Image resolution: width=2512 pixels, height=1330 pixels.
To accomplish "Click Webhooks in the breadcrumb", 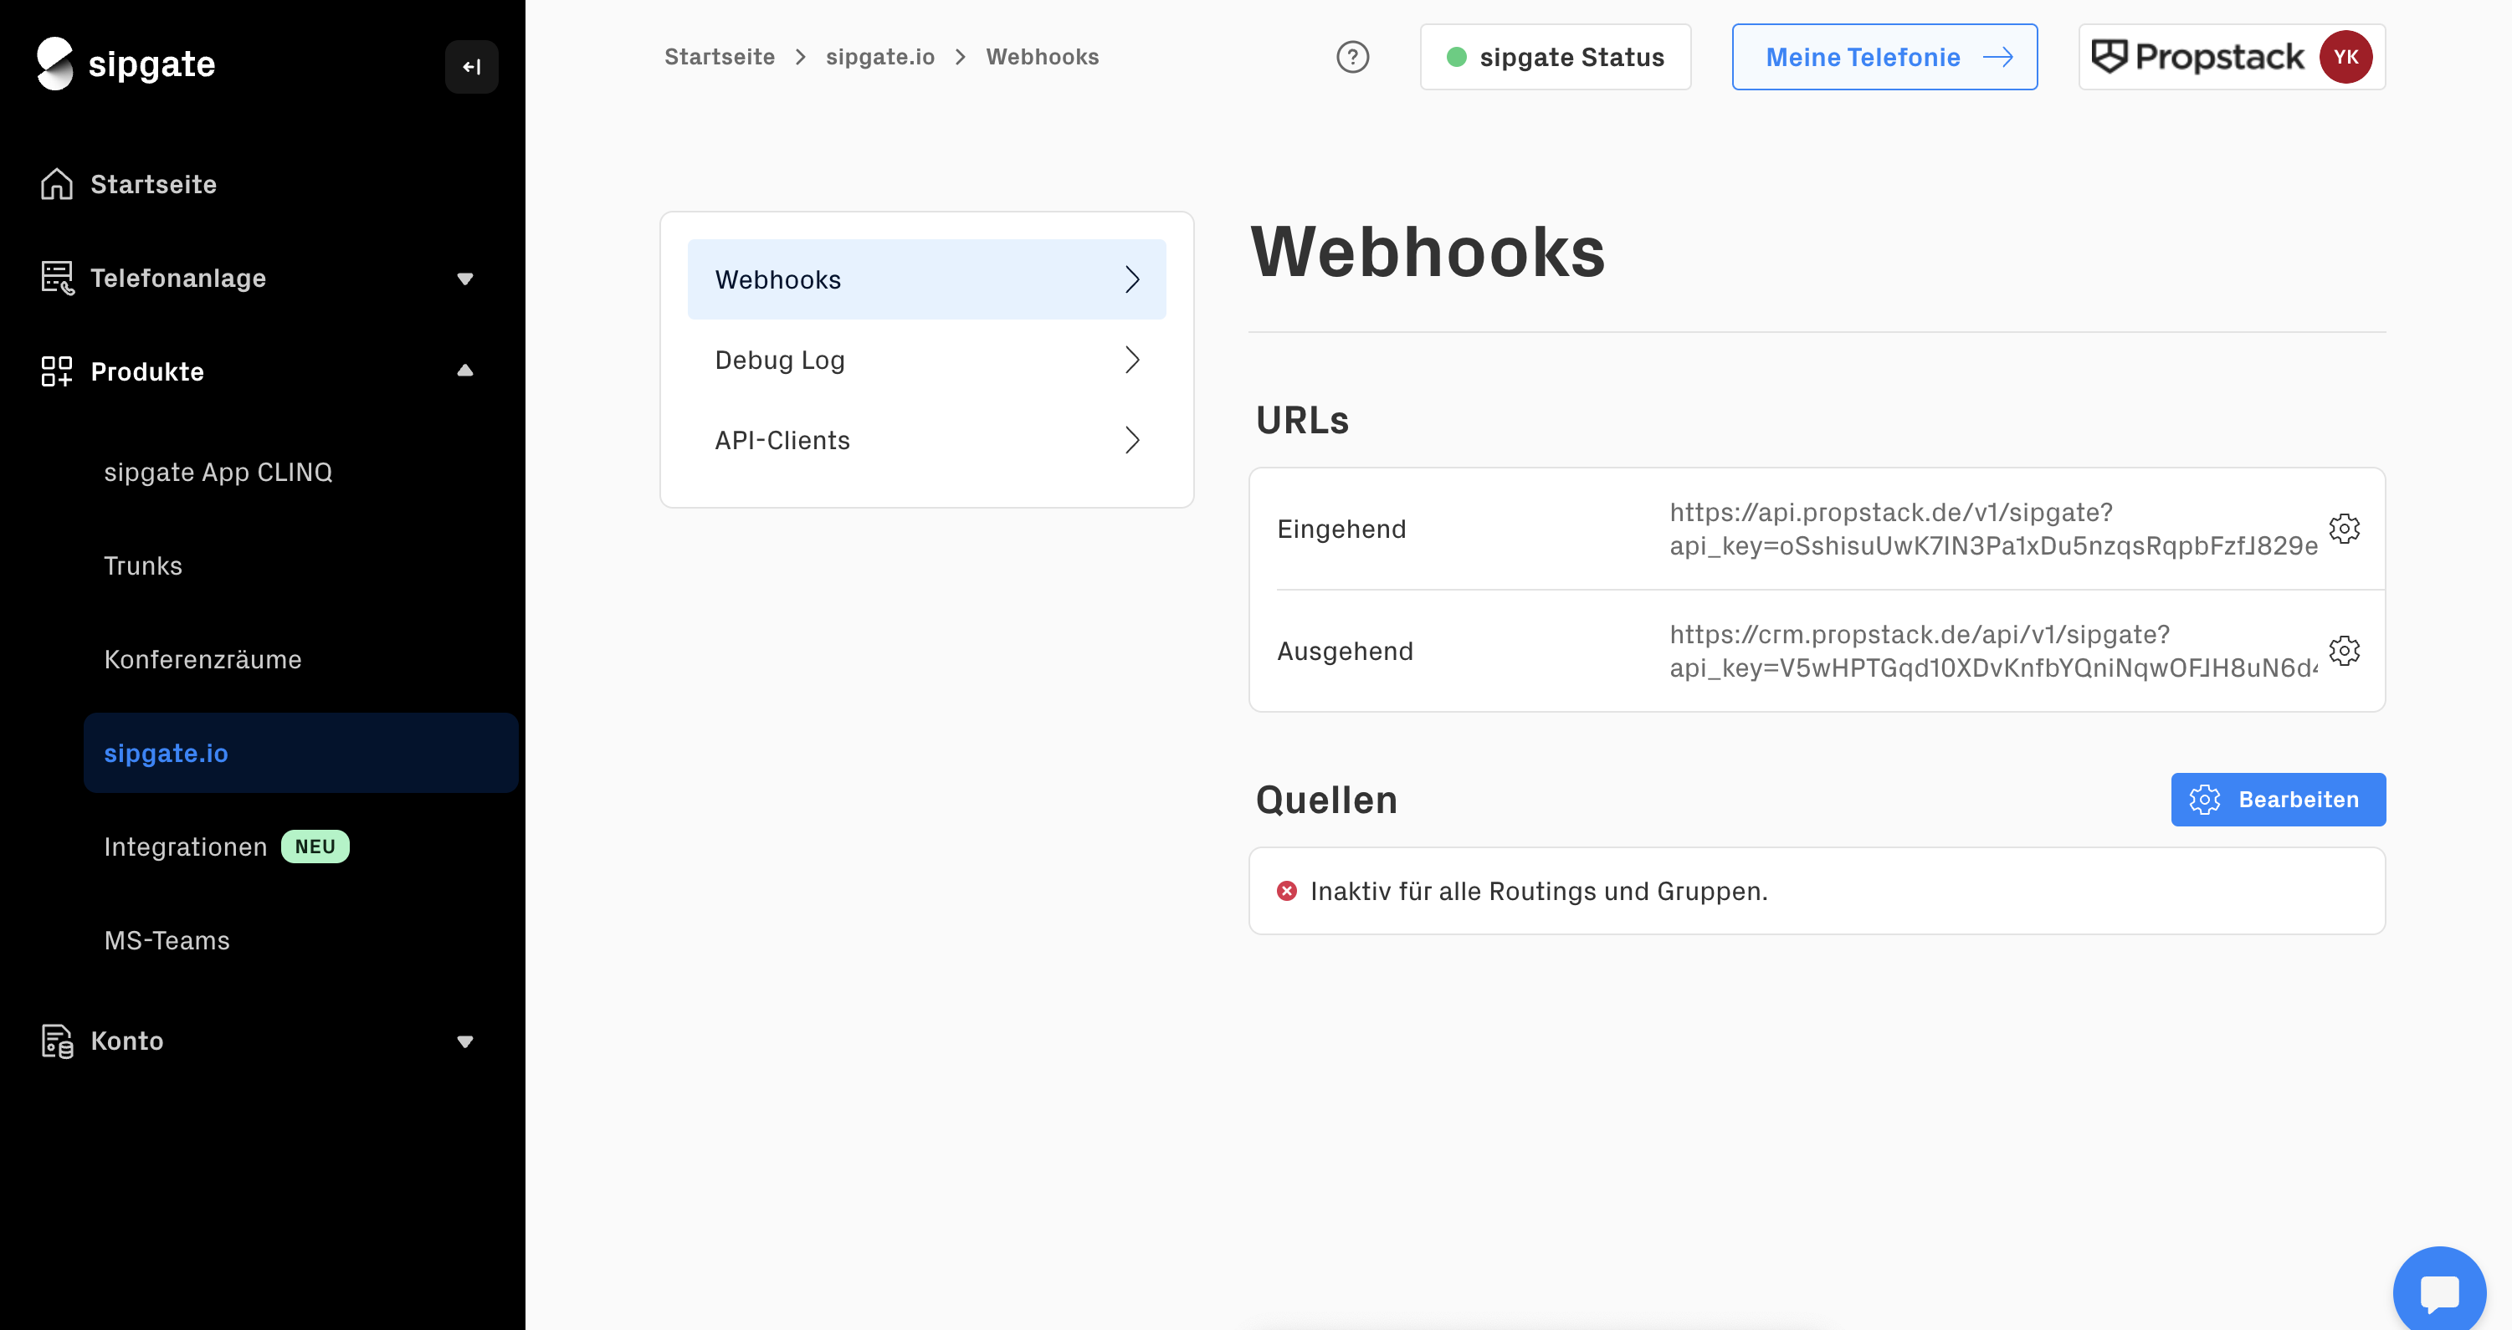I will coord(1043,57).
